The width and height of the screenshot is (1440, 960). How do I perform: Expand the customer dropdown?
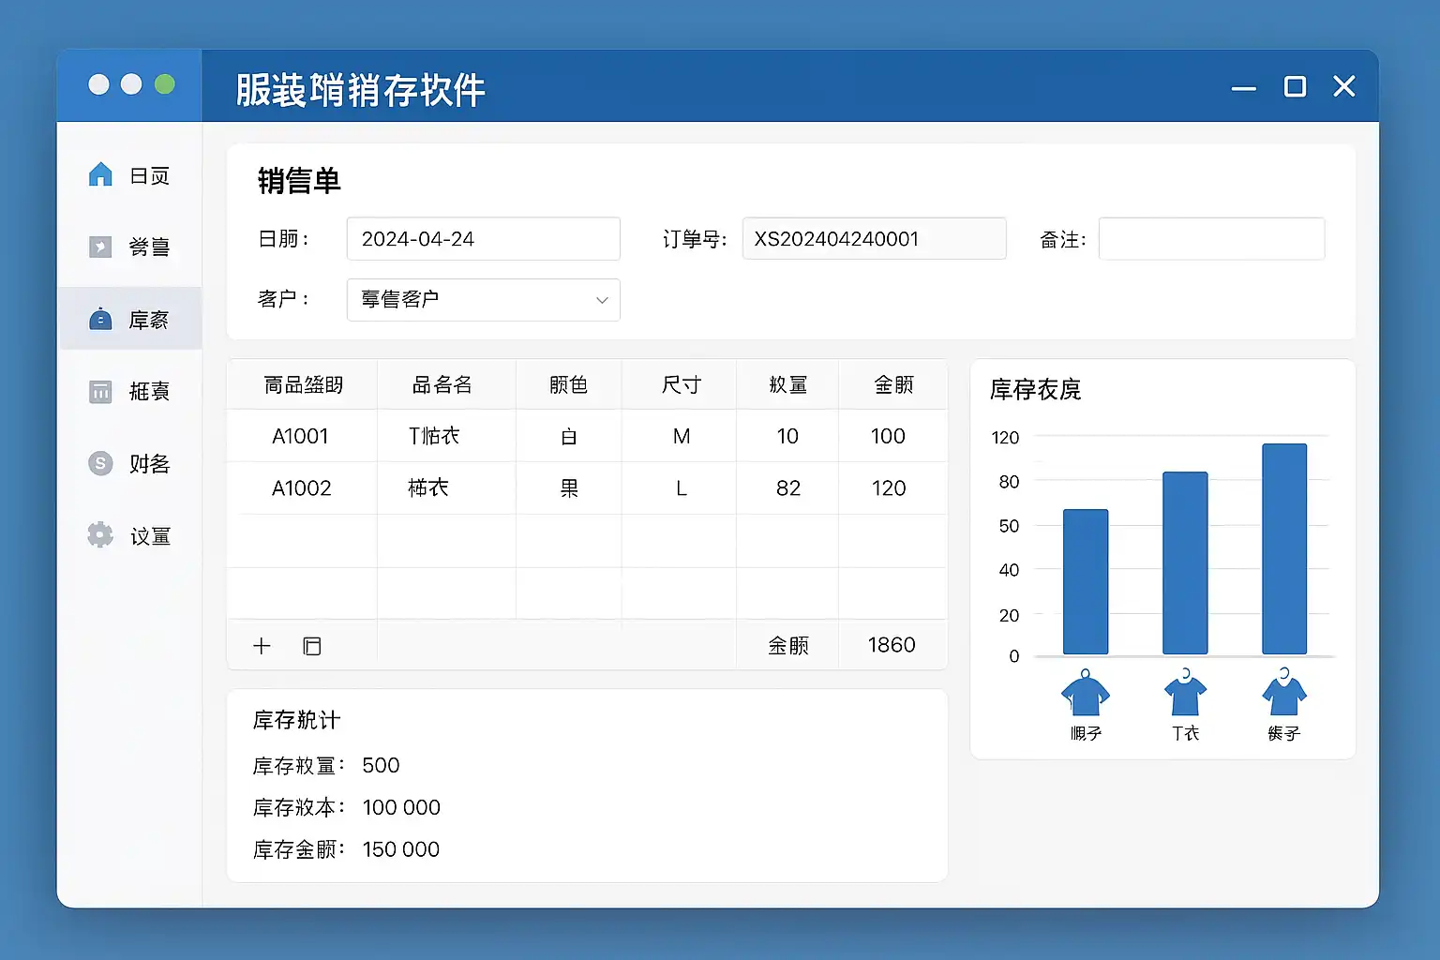click(x=483, y=300)
